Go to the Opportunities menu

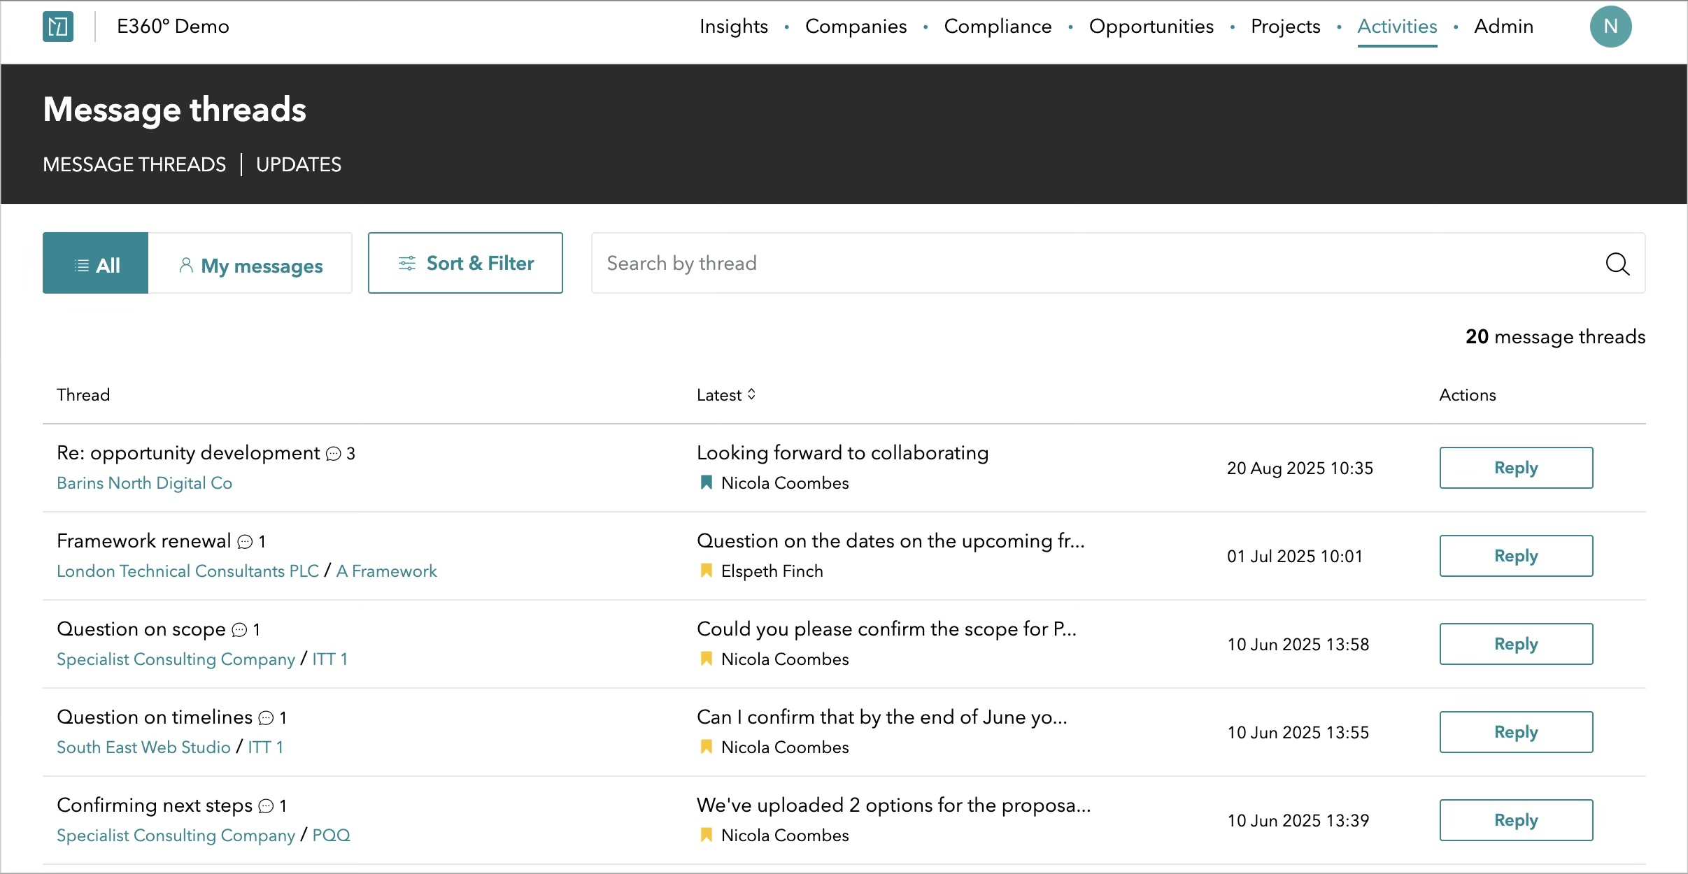point(1151,27)
